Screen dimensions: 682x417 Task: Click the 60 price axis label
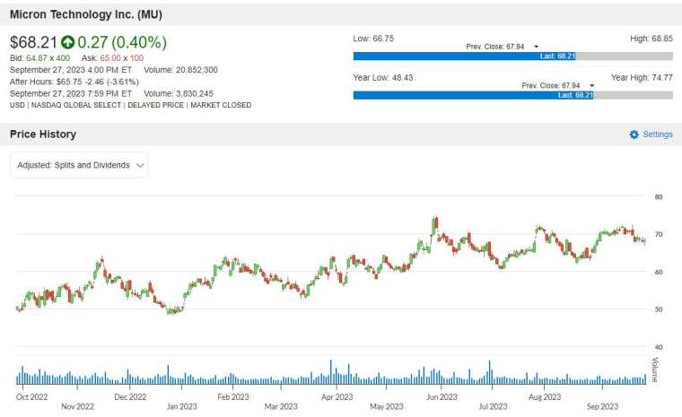coord(659,273)
